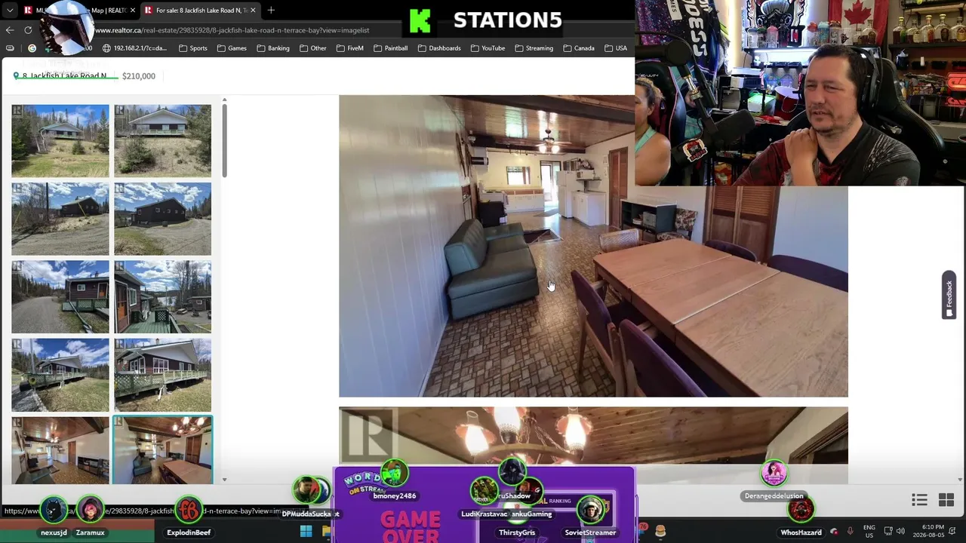Select the dark house with driveway thumbnail
Screen dimensions: 966x543
(60, 219)
